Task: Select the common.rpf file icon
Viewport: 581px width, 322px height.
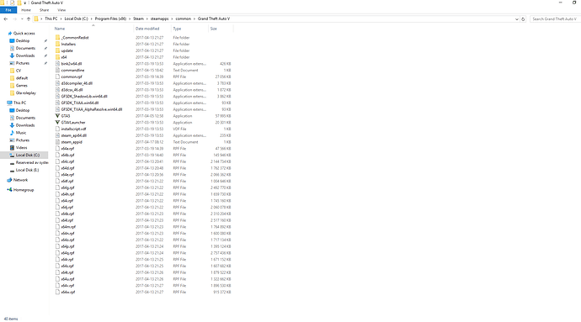Action: tap(57, 77)
